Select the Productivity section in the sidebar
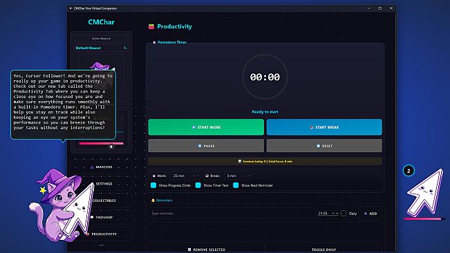Viewport: 450px width, 253px height. click(x=102, y=234)
